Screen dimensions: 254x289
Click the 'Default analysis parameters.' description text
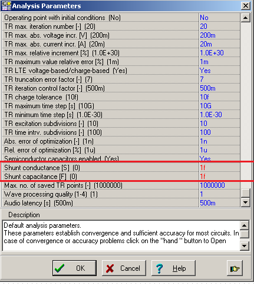coord(42,225)
